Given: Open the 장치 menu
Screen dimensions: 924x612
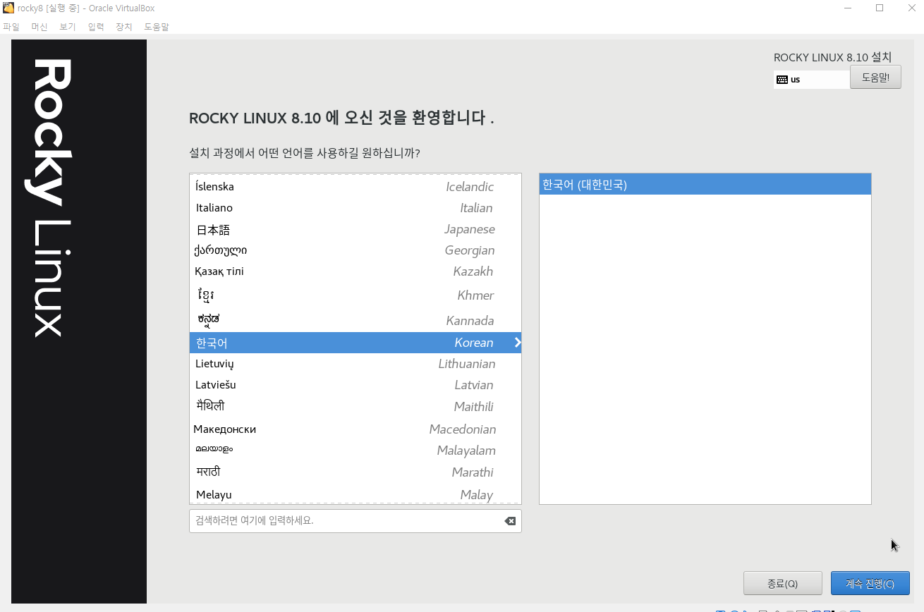Looking at the screenshot, I should tap(124, 27).
